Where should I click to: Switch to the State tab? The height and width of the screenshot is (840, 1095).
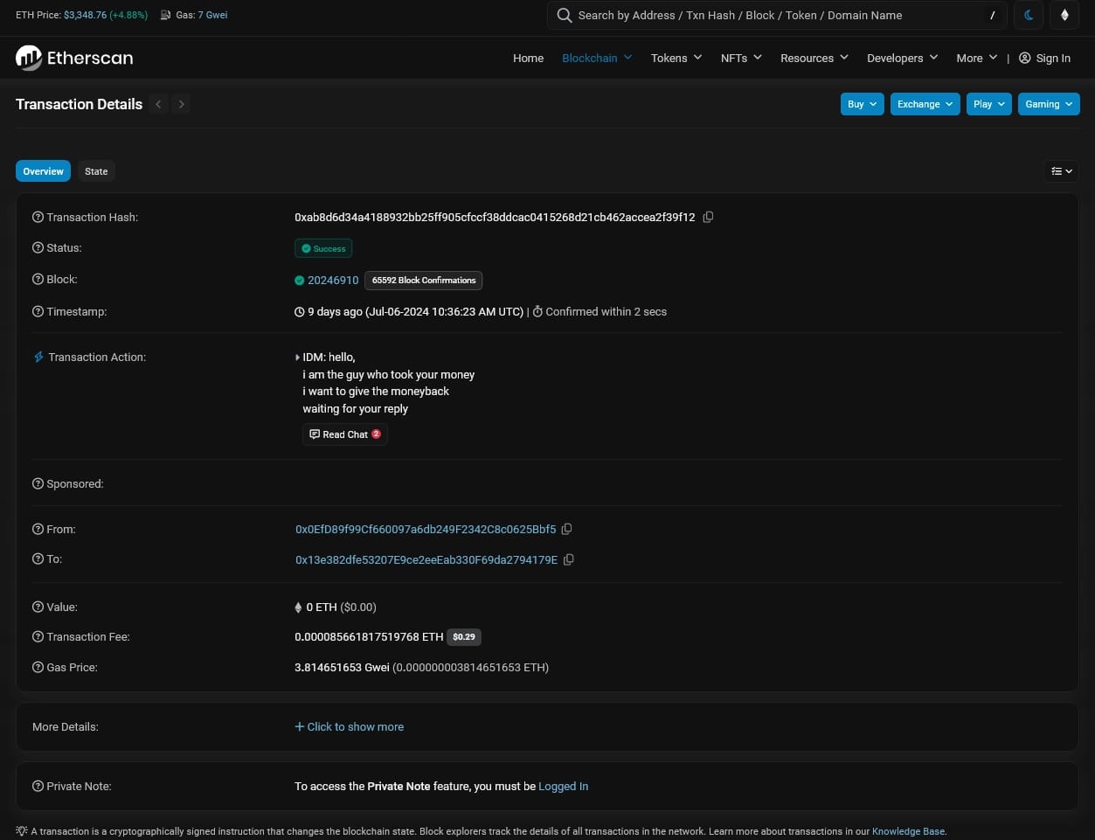(x=96, y=171)
